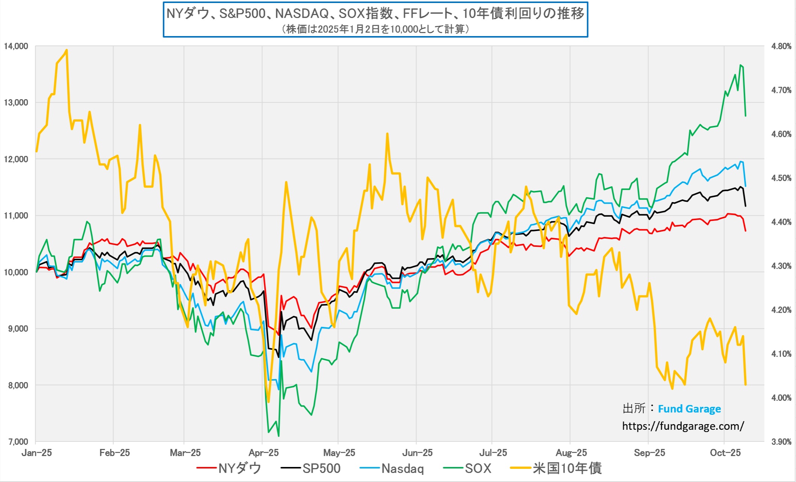This screenshot has width=796, height=482.
Task: Click the 4.00% right axis label
Action: [781, 398]
